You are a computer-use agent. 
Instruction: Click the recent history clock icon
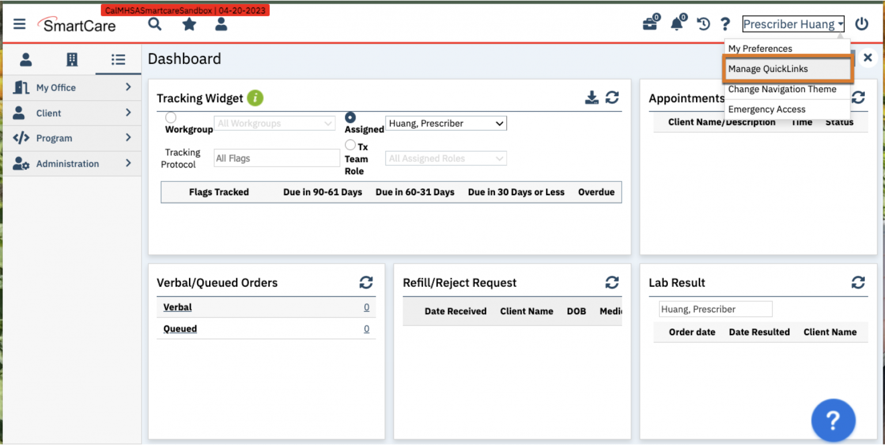[704, 24]
